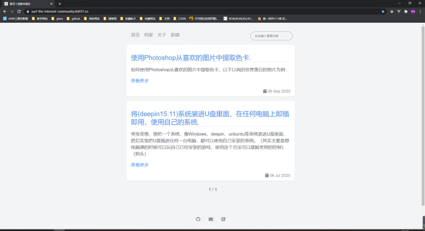The width and height of the screenshot is (425, 231).
Task: Click the address bar URL
Action: pyautogui.click(x=59, y=11)
